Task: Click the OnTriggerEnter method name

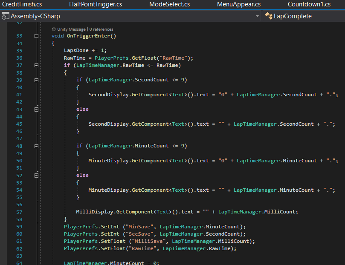Action: click(x=88, y=36)
